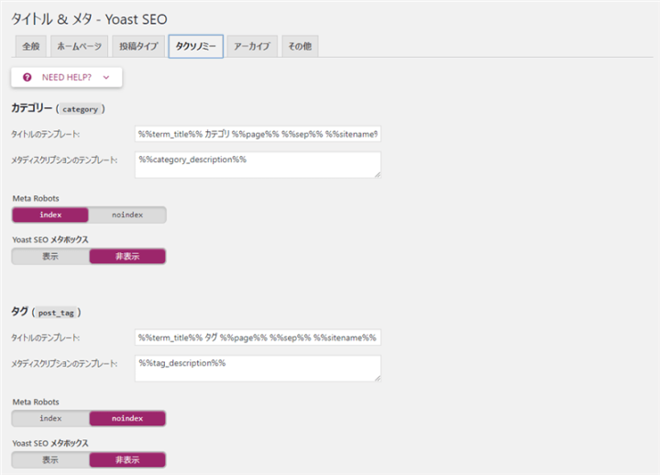Image resolution: width=660 pixels, height=475 pixels.
Task: Click the category meta description textarea
Action: point(257,164)
